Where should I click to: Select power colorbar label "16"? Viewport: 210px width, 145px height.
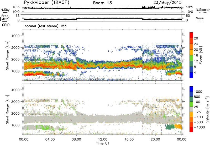pos(196,55)
